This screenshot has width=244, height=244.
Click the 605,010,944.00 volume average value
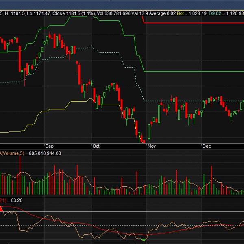pos(45,153)
